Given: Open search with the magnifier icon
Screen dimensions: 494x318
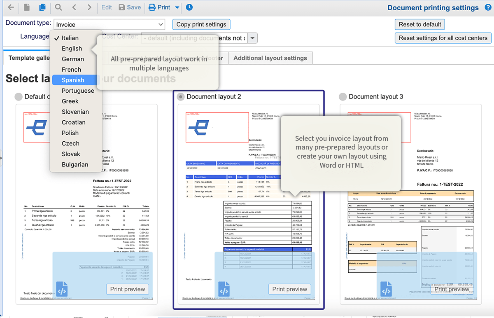Looking at the screenshot, I should [58, 7].
